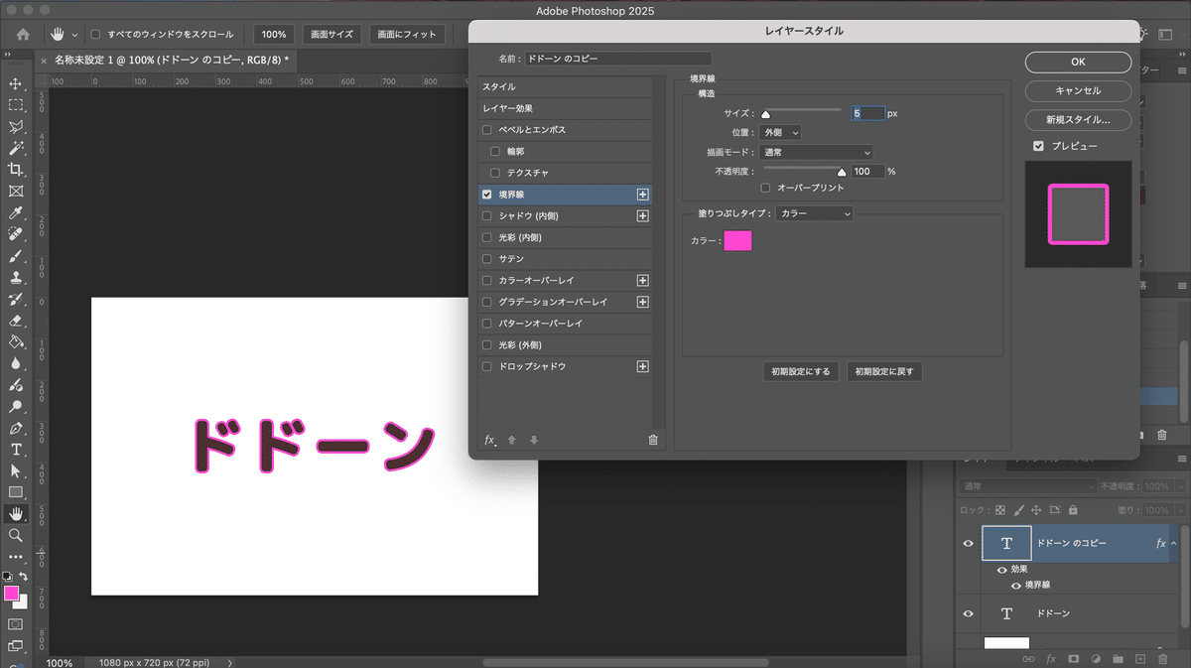Select the Polygonal Lasso tool
The width and height of the screenshot is (1191, 668).
click(x=16, y=127)
